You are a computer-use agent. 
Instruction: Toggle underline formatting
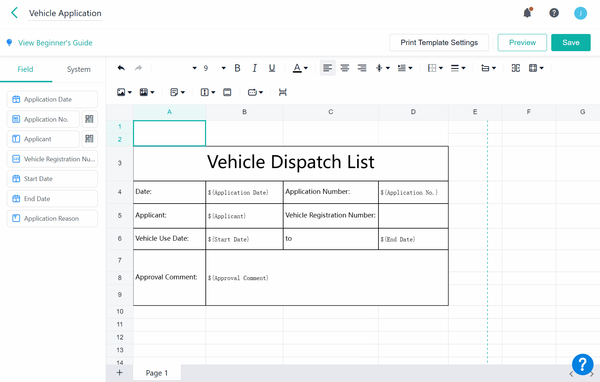[x=272, y=68]
